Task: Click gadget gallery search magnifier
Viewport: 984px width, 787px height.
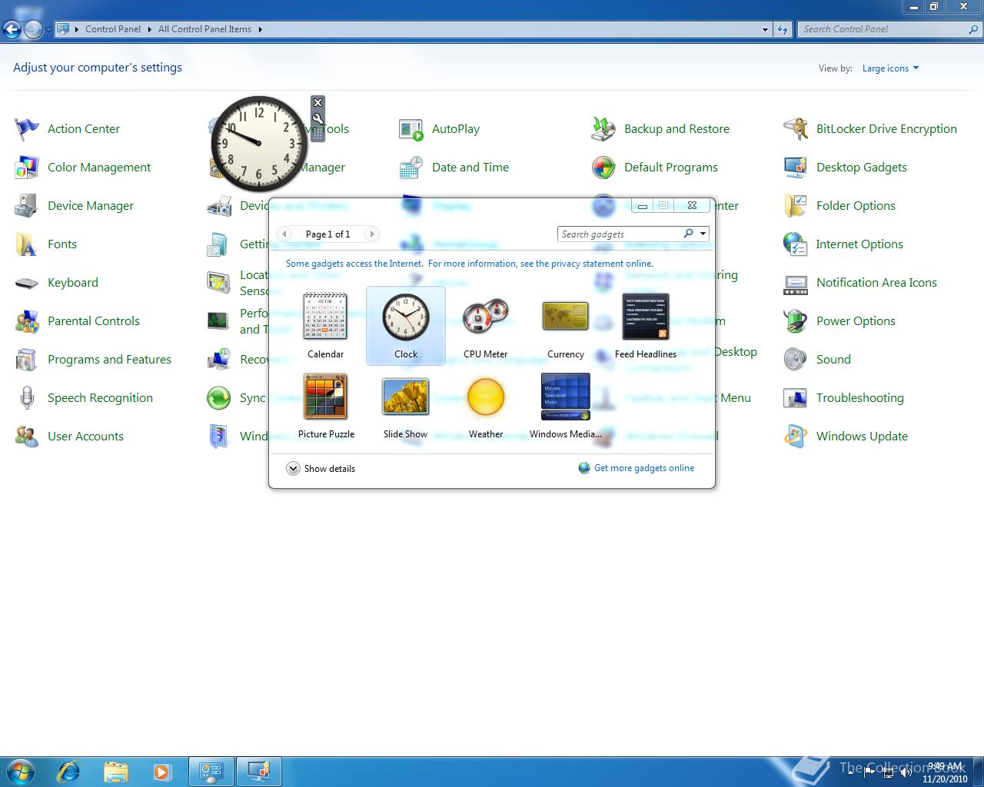Action: pyautogui.click(x=688, y=234)
